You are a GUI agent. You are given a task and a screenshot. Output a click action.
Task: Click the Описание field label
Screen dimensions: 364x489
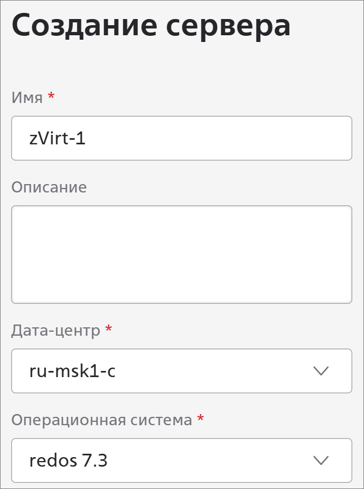click(x=49, y=187)
